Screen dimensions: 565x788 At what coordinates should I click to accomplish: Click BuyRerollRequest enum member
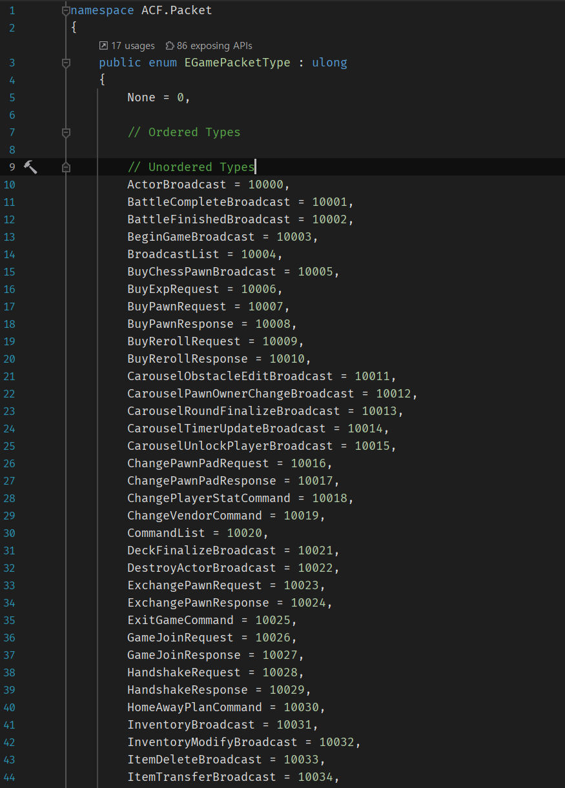(x=184, y=341)
